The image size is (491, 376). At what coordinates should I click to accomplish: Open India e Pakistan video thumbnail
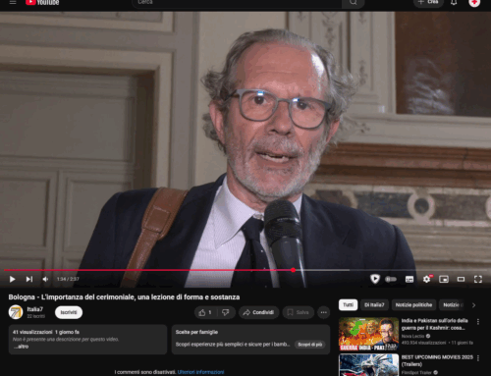(368, 334)
